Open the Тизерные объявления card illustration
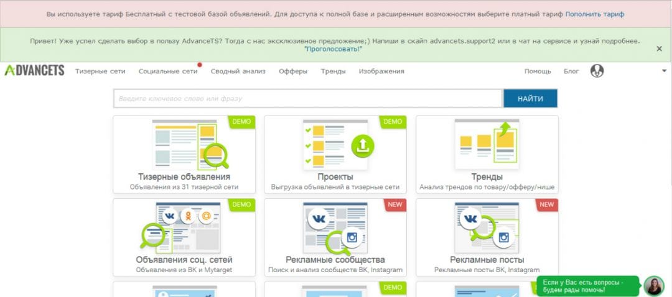This screenshot has height=297, width=672. (190, 144)
